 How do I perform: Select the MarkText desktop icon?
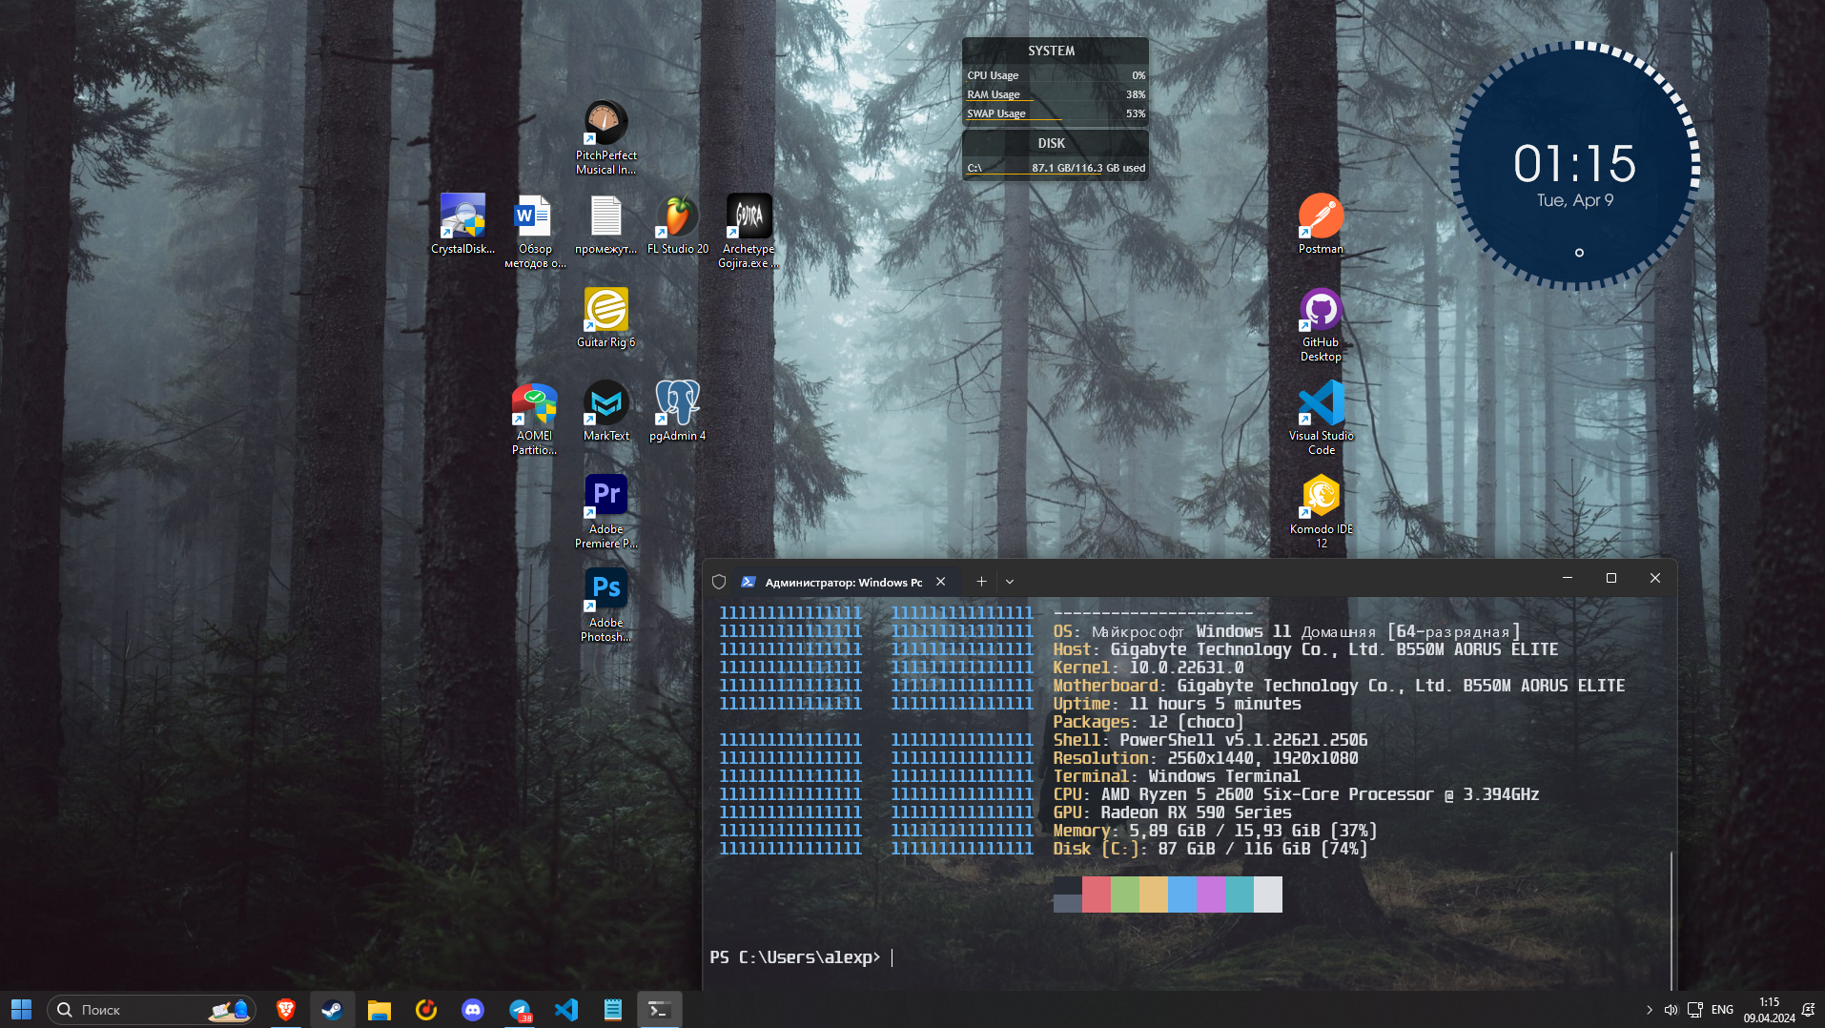click(x=605, y=411)
